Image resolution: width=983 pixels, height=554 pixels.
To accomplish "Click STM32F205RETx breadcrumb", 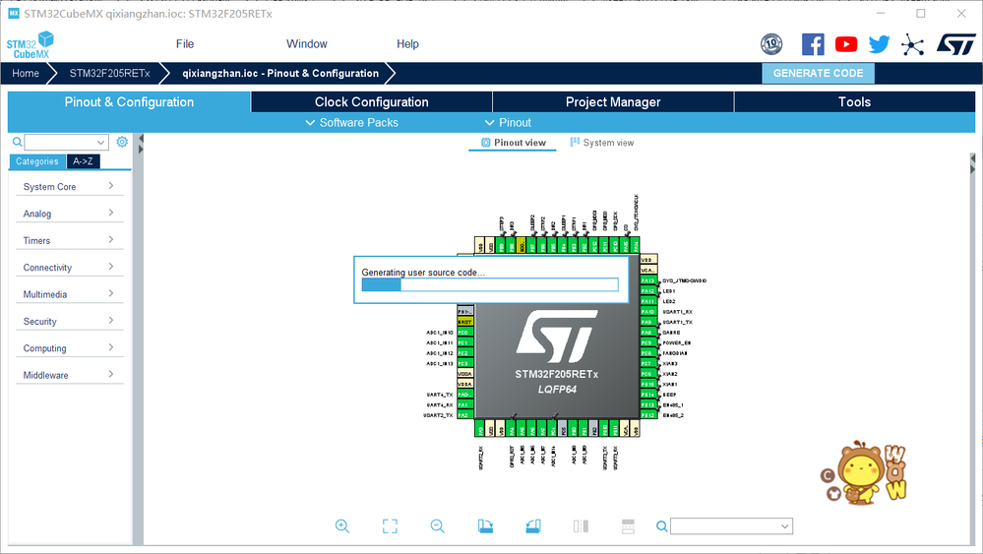I will [x=109, y=74].
